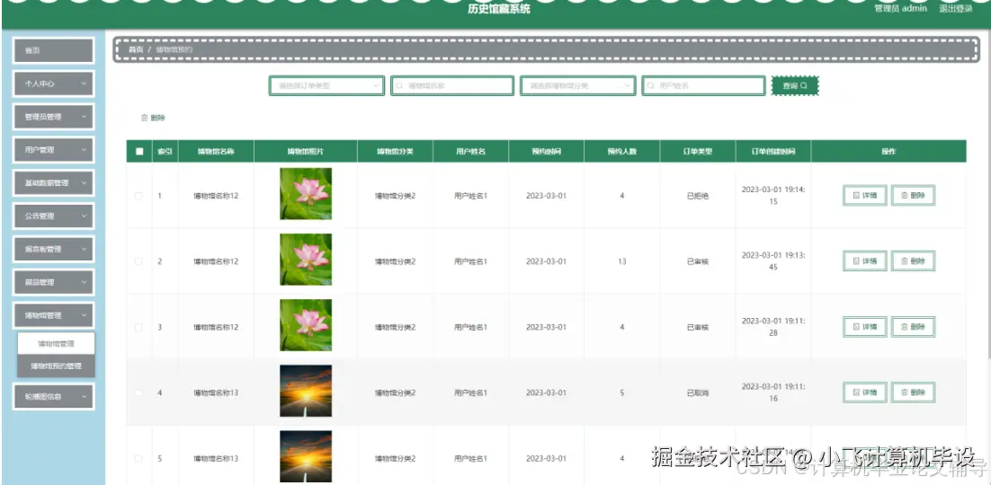
Task: Click the 博物馆分类 column header
Action: coord(395,152)
